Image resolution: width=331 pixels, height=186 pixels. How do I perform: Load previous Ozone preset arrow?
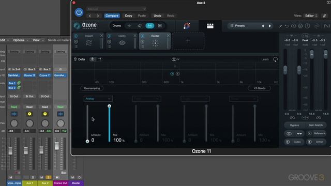(x=263, y=26)
